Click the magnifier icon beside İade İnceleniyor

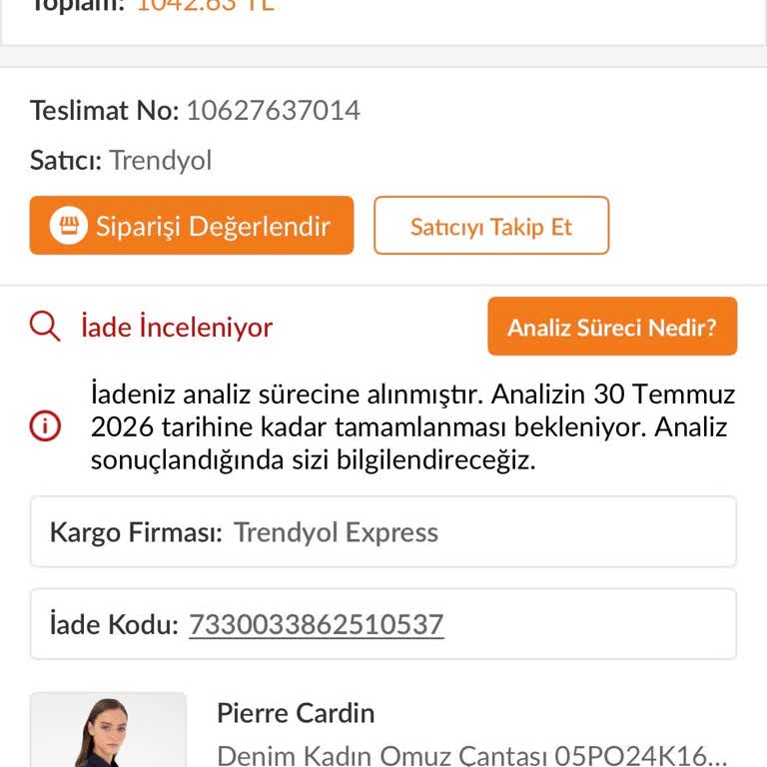45,327
